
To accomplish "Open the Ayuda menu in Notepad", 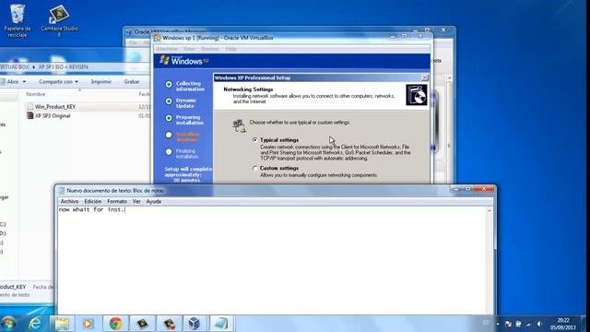I will click(154, 201).
